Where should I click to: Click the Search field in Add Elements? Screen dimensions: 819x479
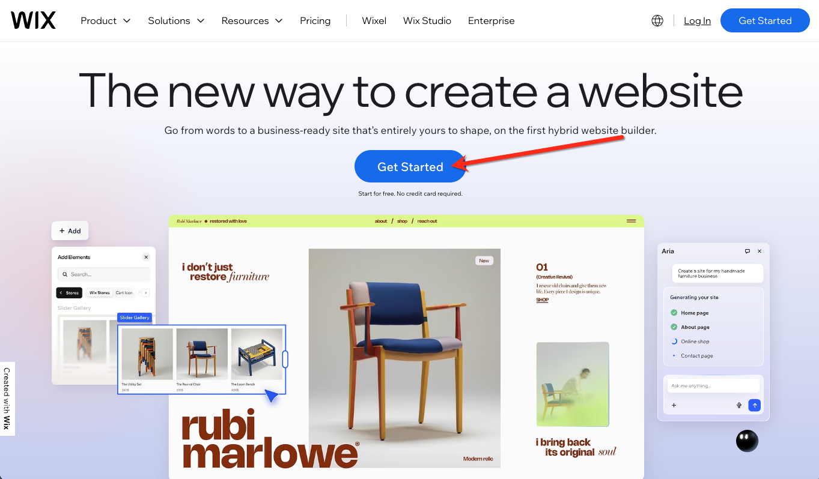pos(104,274)
